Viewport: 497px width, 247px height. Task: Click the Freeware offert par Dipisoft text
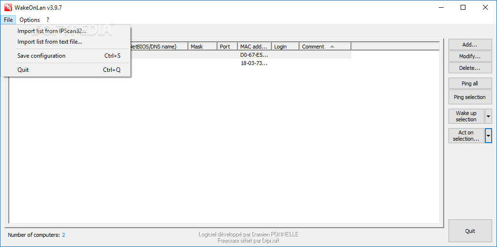(x=248, y=241)
